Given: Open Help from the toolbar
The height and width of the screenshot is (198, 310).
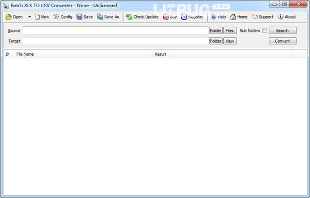Looking at the screenshot, I should click(x=218, y=17).
